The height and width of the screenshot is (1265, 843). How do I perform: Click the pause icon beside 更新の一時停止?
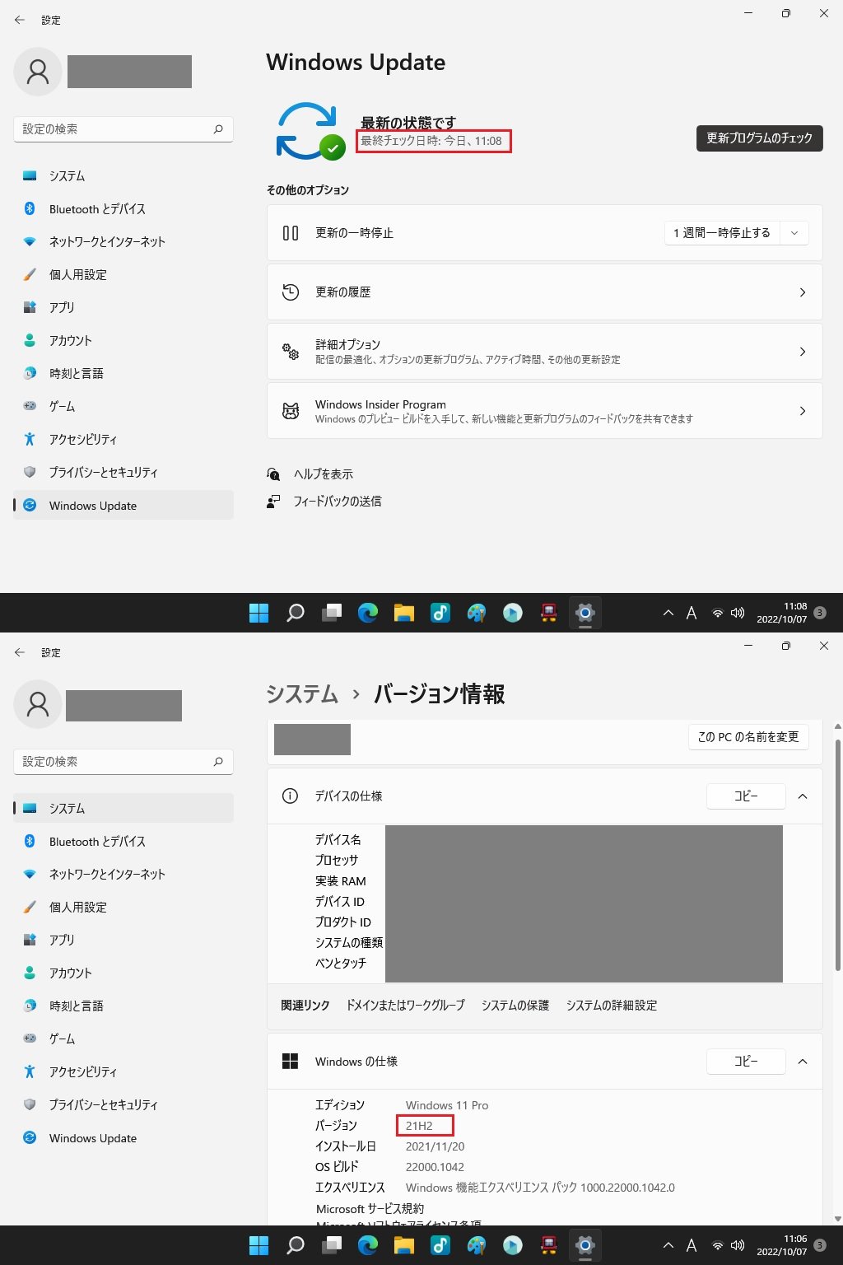(291, 233)
